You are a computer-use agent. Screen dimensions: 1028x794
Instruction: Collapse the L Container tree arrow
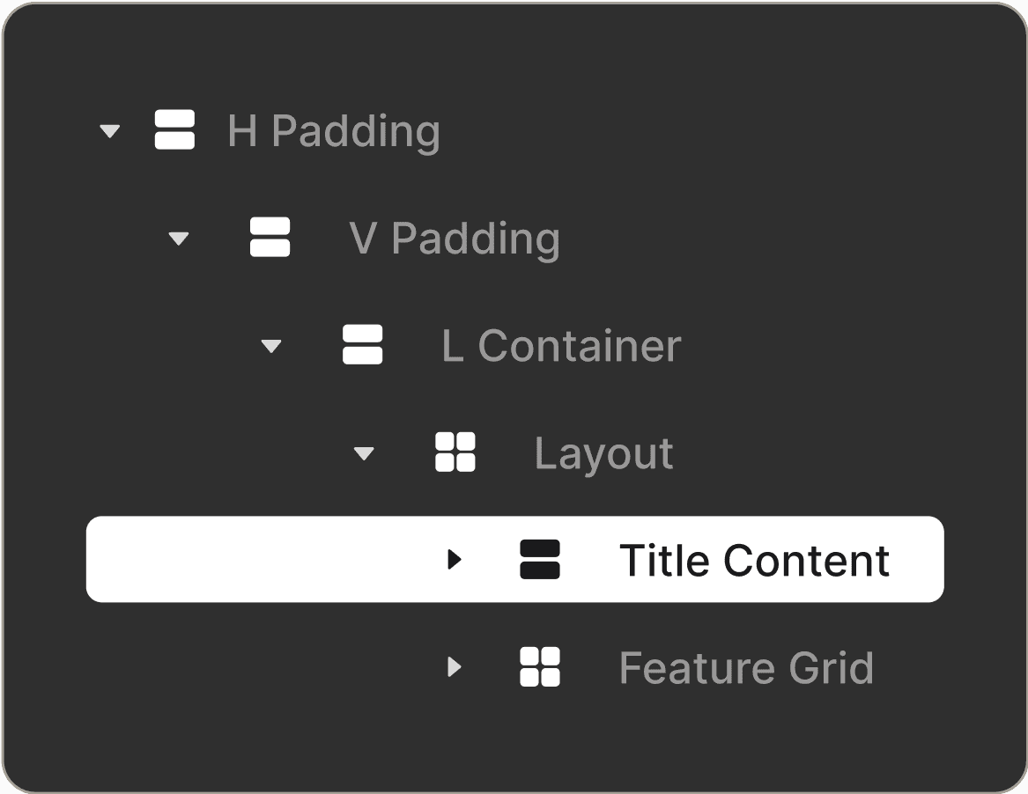click(271, 346)
